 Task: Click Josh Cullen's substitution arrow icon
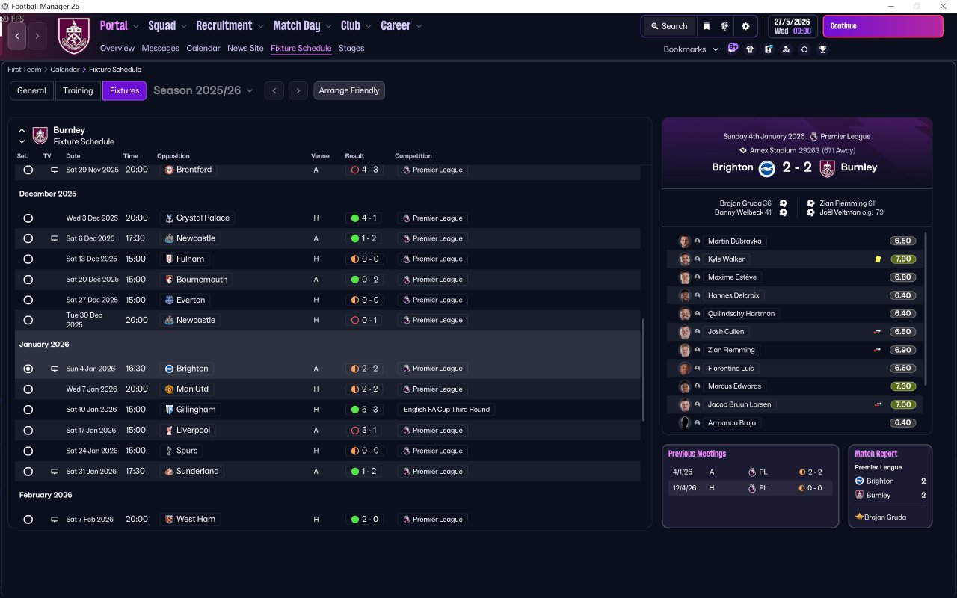(877, 332)
